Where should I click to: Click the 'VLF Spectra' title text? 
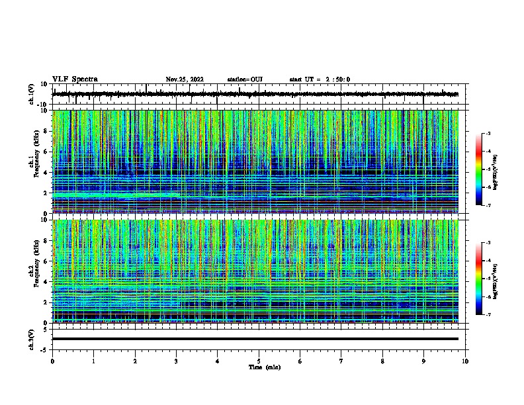click(75, 79)
